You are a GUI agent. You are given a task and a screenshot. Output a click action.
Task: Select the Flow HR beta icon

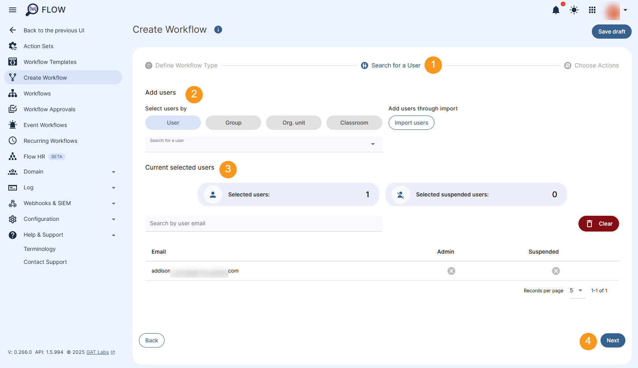[x=13, y=156]
